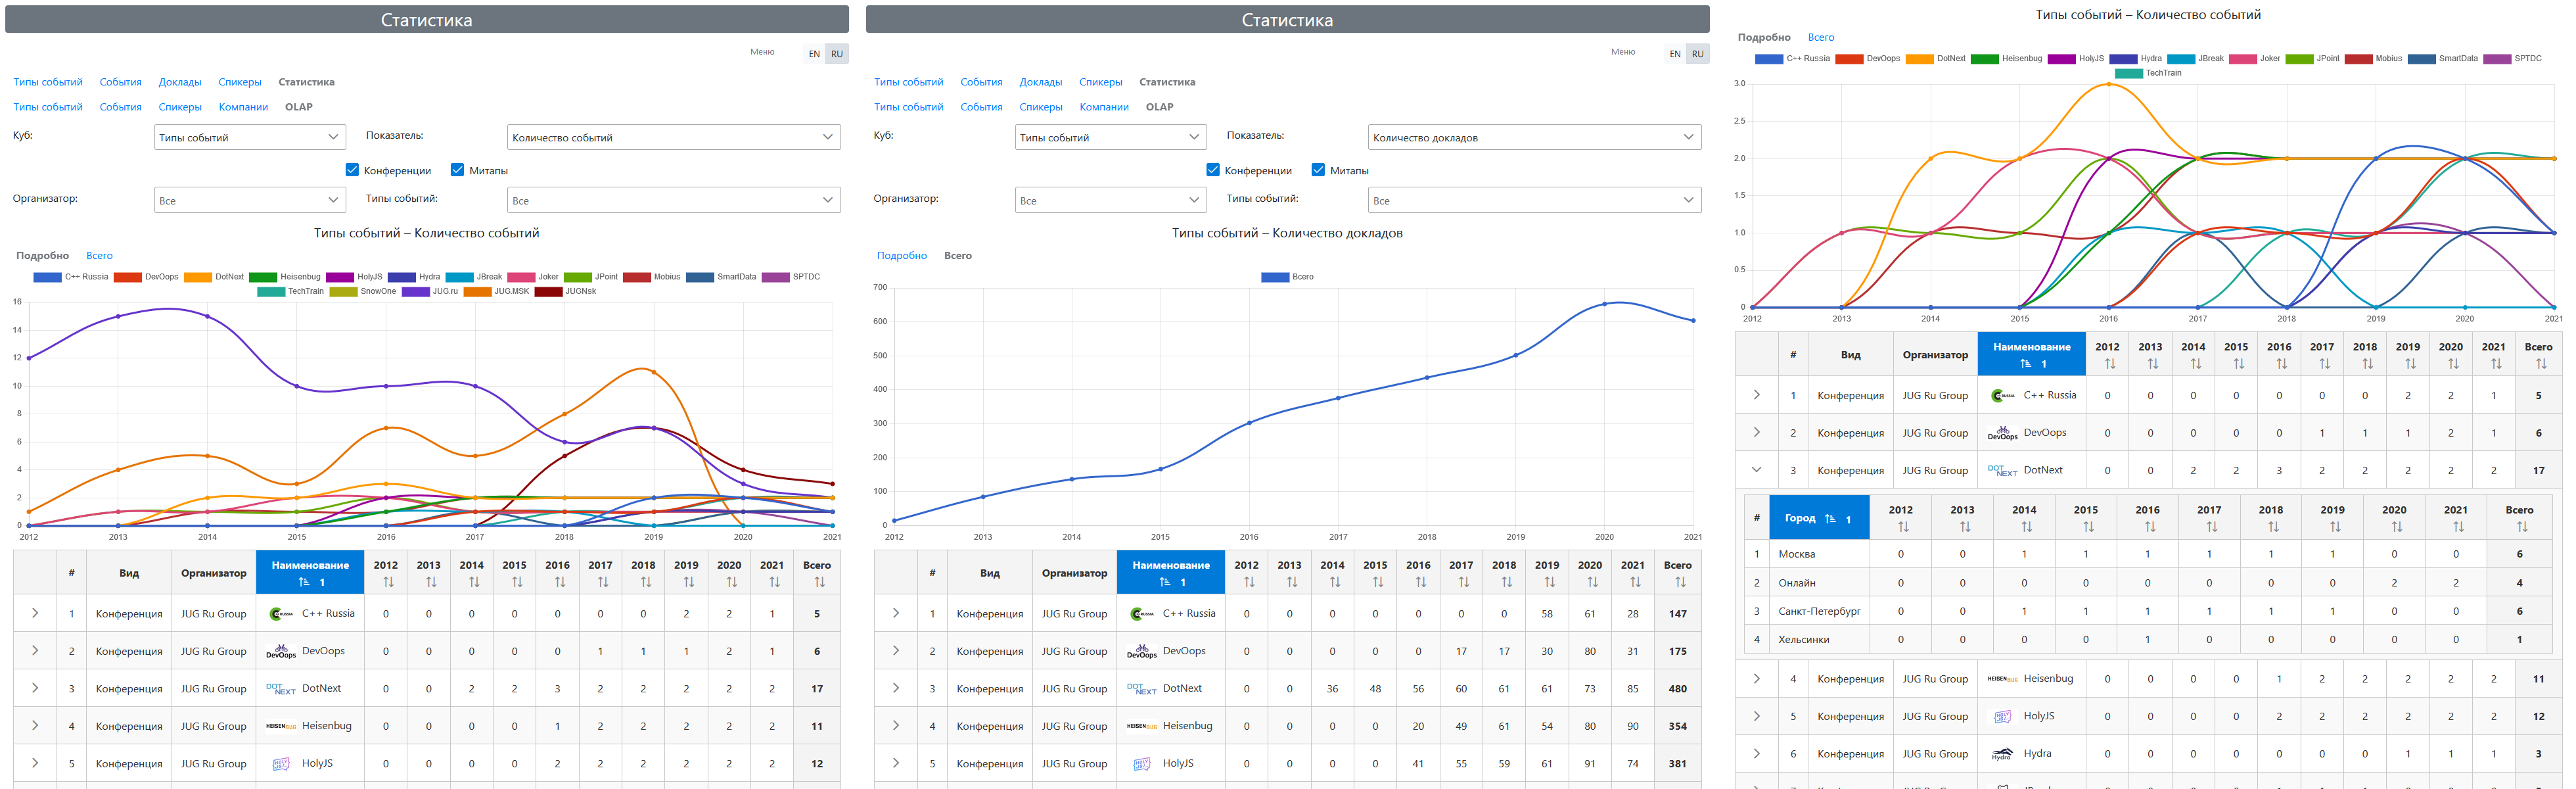Open Показатель dropdown showing Количество событий

[674, 137]
